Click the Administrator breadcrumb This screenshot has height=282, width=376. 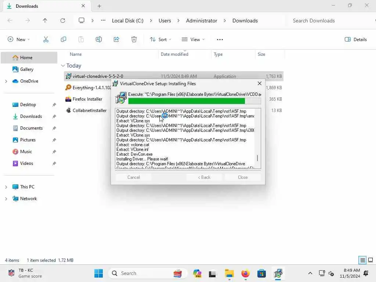pyautogui.click(x=202, y=21)
